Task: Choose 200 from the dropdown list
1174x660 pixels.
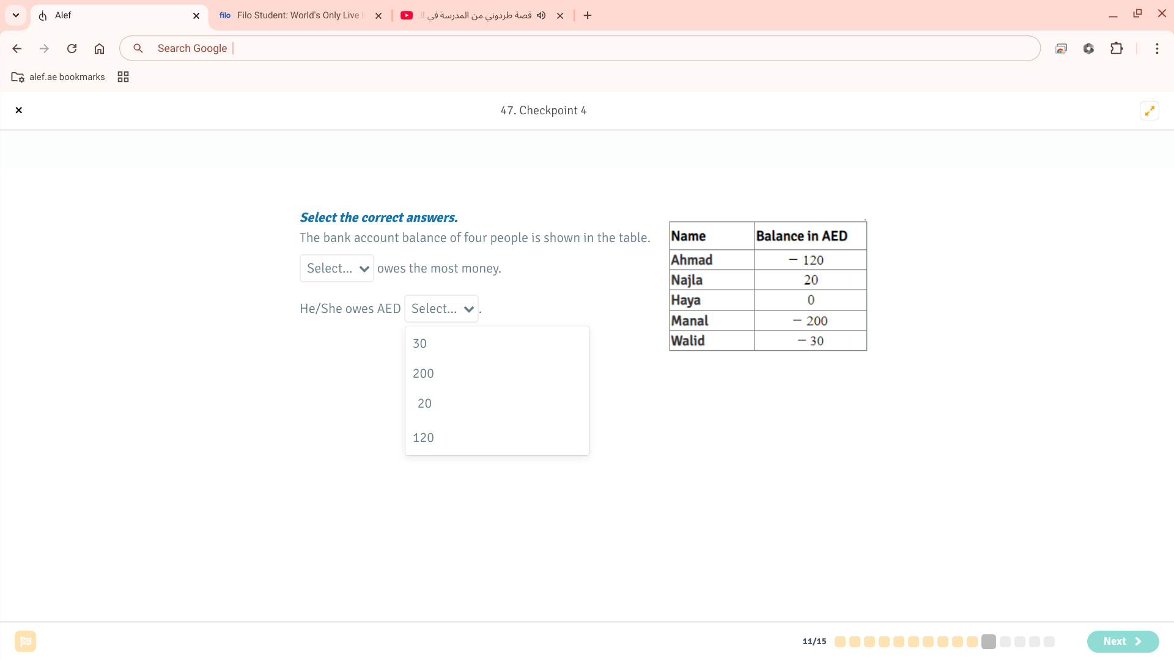Action: [x=423, y=373]
